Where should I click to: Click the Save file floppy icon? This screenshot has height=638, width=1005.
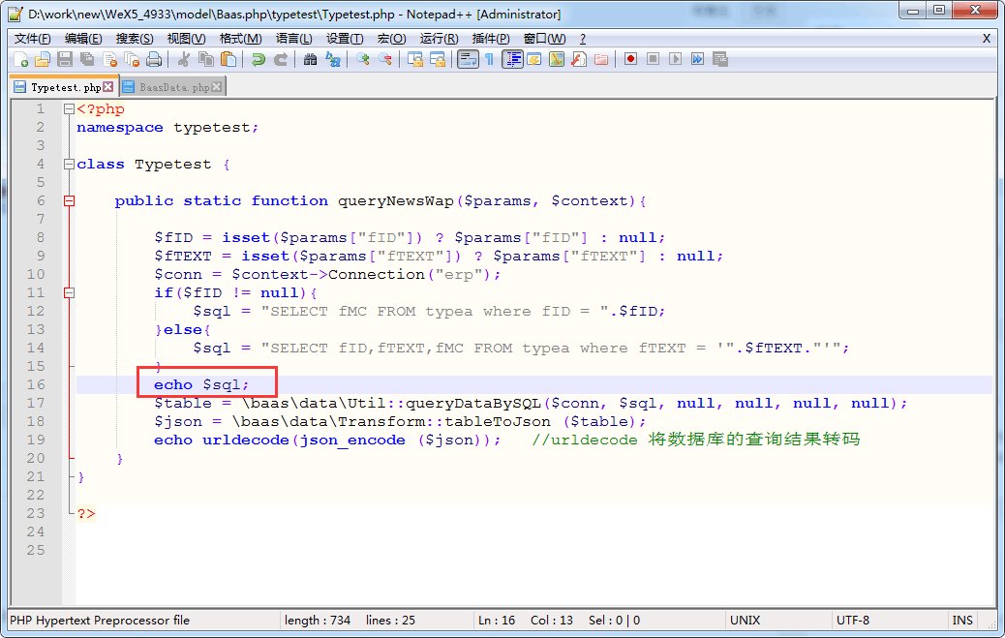point(65,60)
